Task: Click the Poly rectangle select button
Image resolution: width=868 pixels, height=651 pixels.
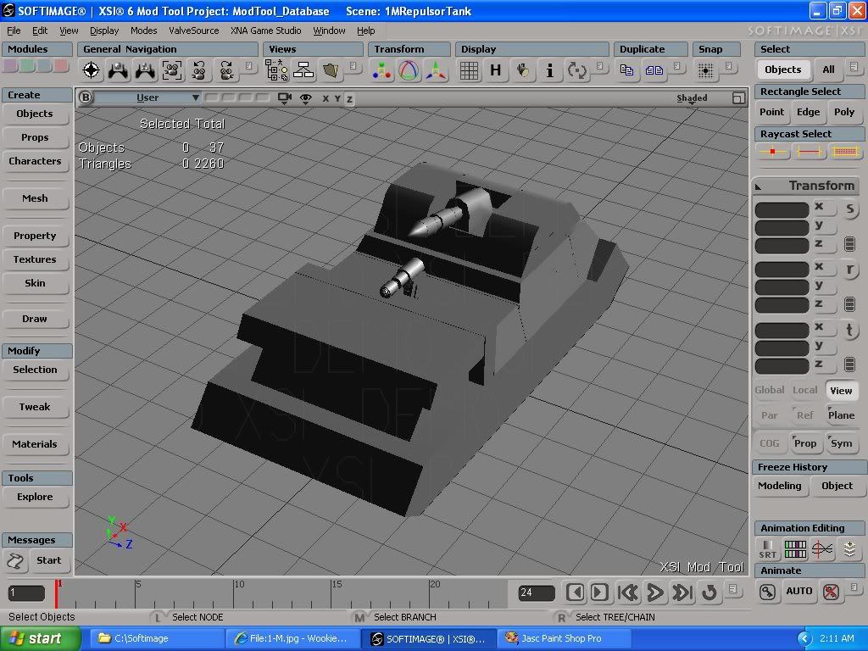Action: pyautogui.click(x=844, y=112)
